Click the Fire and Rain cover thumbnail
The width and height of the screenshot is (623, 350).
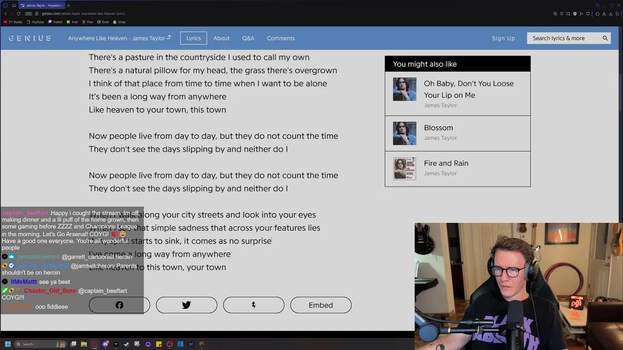(x=405, y=169)
